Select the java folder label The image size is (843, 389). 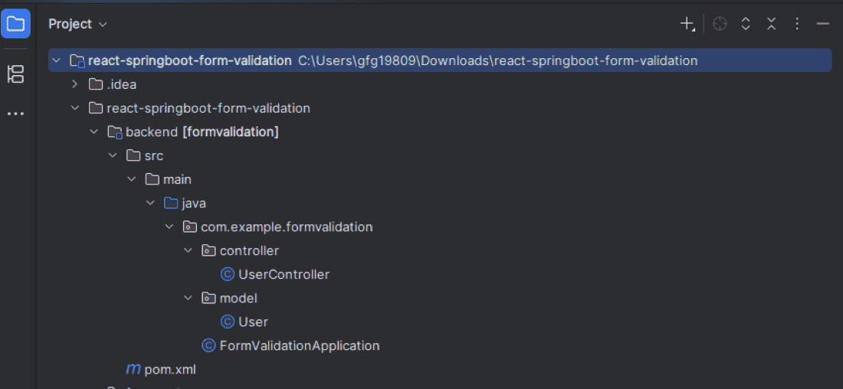(194, 203)
